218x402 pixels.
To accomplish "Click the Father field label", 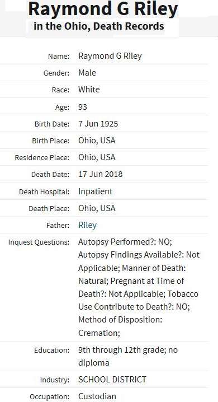I will point(58,226).
